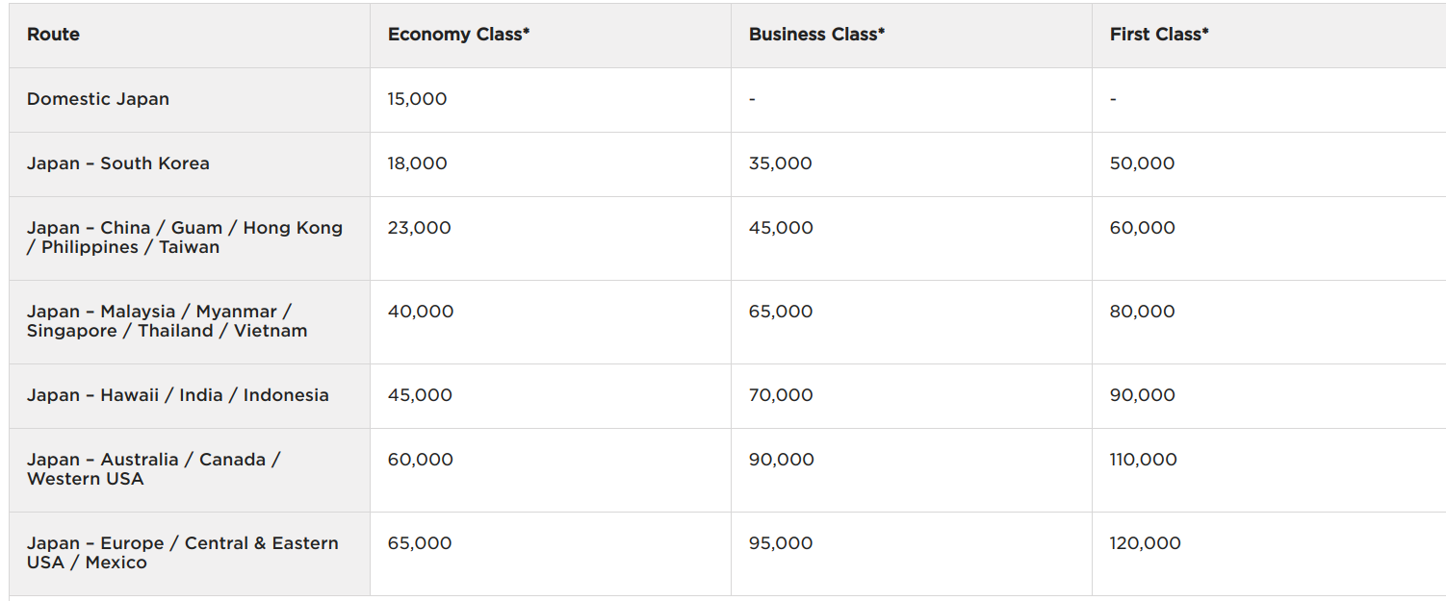
Task: Select the Domestic Japan route cell
Action: (98, 99)
